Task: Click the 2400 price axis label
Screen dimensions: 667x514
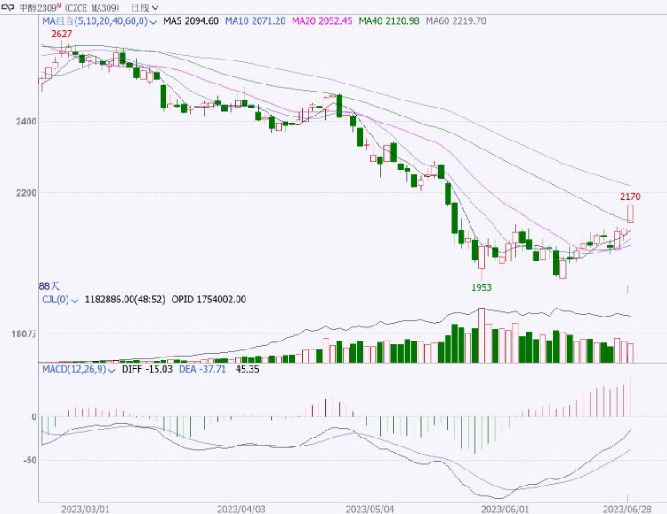Action: (x=27, y=122)
